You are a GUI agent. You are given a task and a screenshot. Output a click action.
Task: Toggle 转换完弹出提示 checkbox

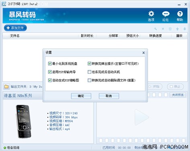(89, 64)
